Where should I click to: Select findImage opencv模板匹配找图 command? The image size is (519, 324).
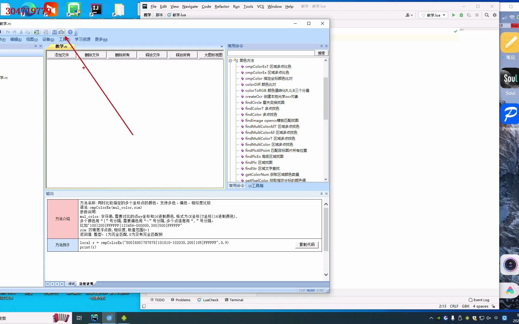[x=272, y=121]
